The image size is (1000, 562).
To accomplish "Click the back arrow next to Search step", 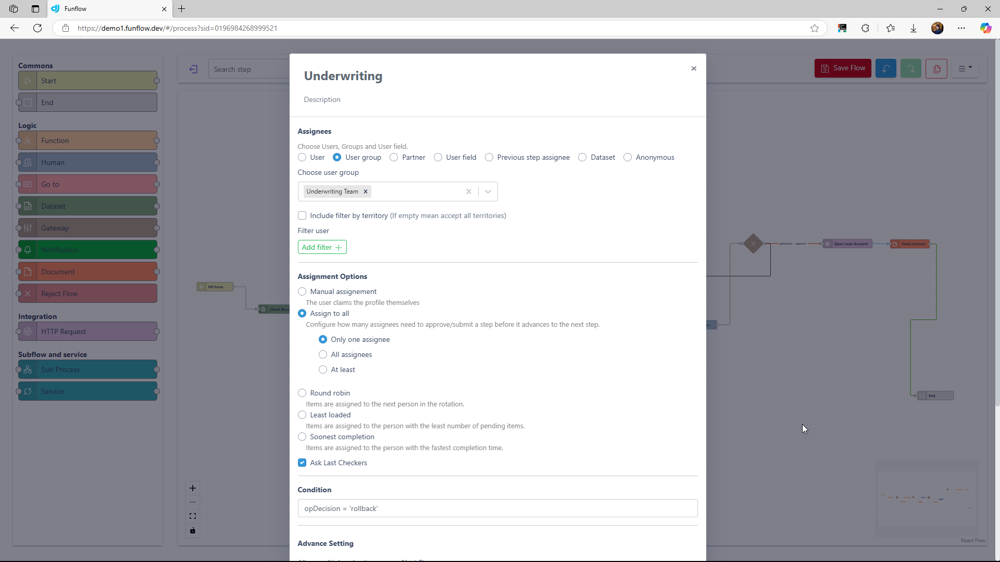I will [x=193, y=69].
